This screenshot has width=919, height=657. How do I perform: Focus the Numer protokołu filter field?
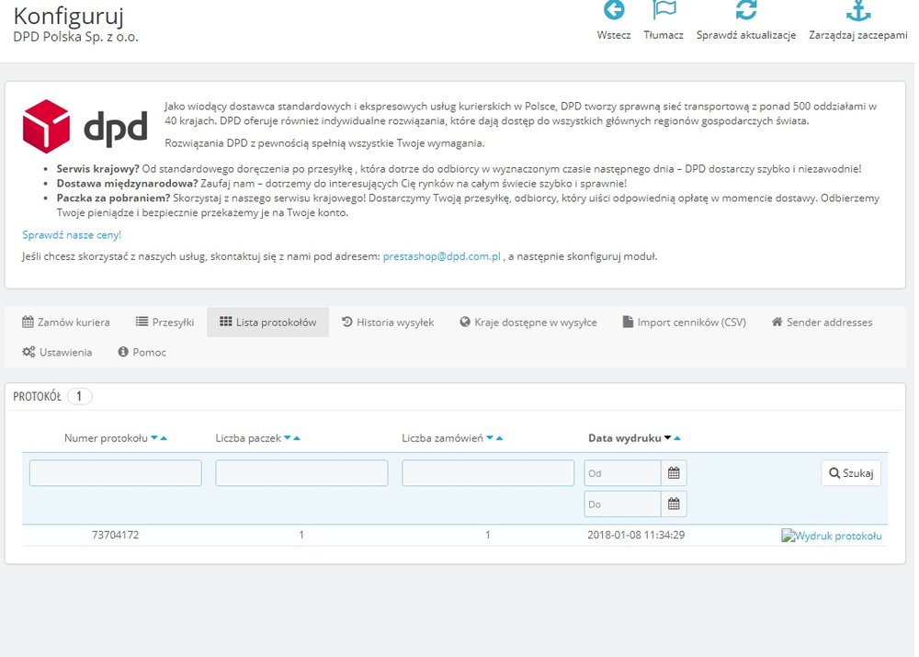click(116, 473)
